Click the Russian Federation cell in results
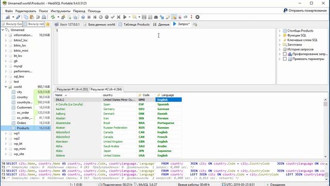The height and width of the screenshot is (186, 330). 119,128
